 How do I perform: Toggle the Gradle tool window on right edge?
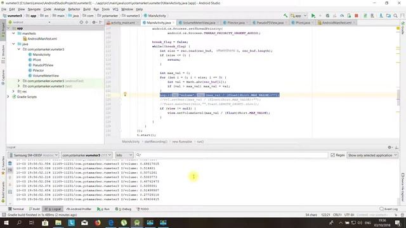403,28
